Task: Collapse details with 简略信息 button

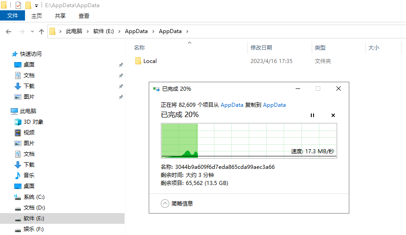Action: pos(177,204)
